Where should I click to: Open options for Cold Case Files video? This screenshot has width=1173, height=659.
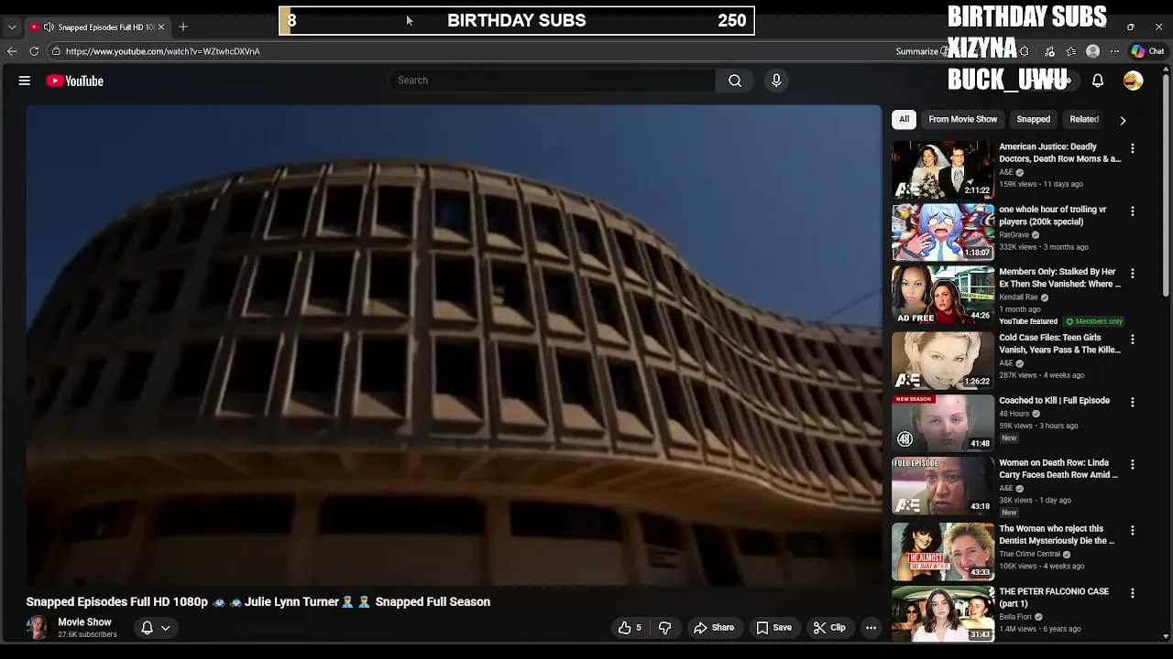pyautogui.click(x=1133, y=340)
